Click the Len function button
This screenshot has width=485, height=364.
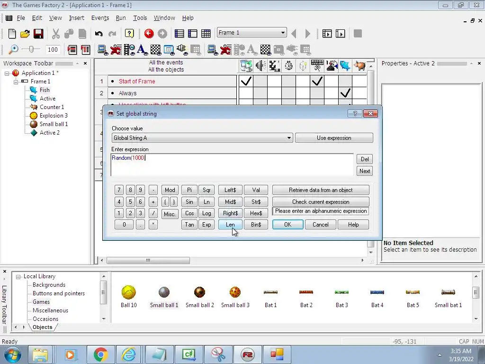point(230,224)
